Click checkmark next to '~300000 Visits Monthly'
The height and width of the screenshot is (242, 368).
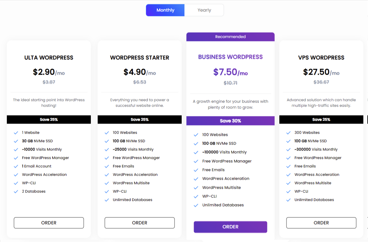(289, 150)
